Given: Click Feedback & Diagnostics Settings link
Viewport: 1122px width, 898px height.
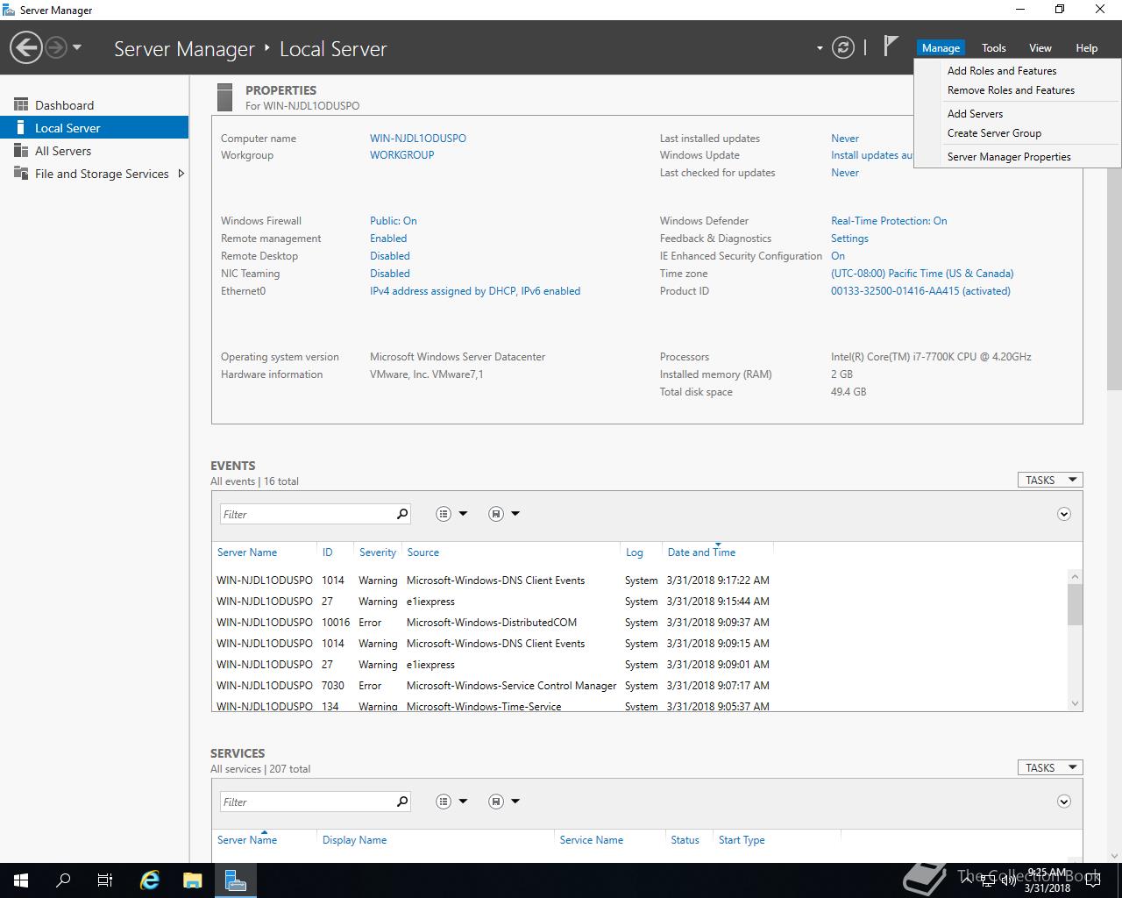Looking at the screenshot, I should [849, 239].
